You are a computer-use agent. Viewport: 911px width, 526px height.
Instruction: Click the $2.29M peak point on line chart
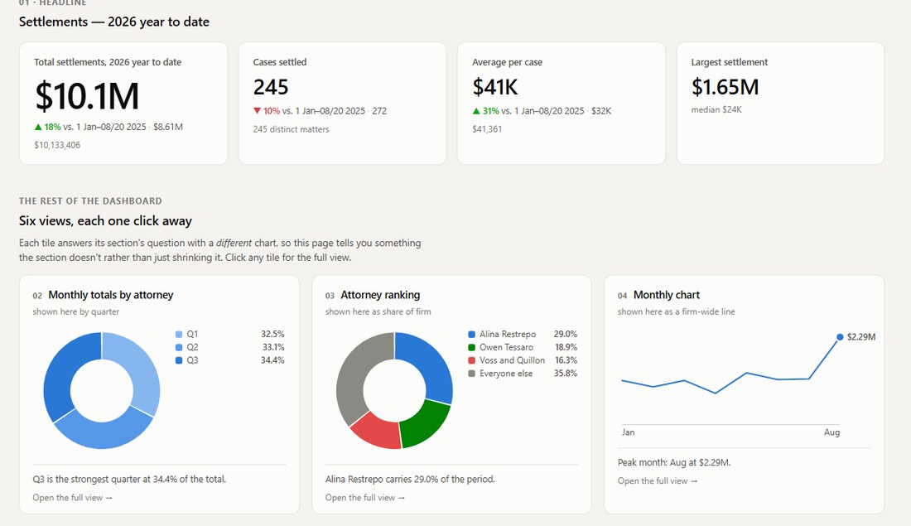pos(840,337)
